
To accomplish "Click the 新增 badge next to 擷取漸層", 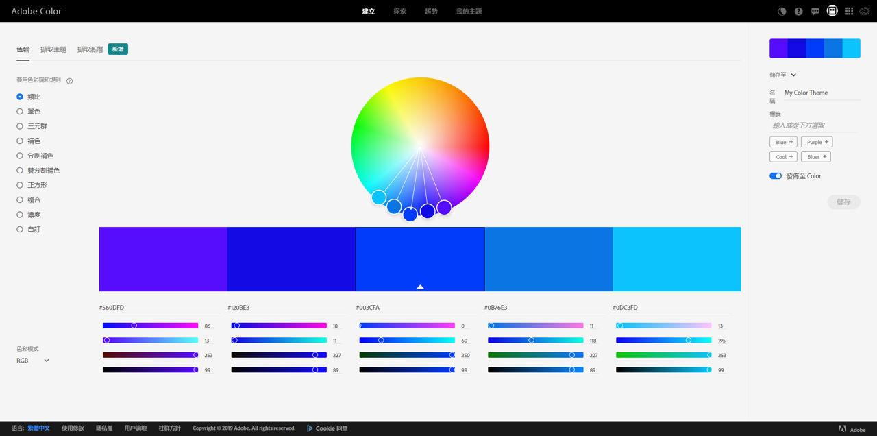I will pos(118,49).
